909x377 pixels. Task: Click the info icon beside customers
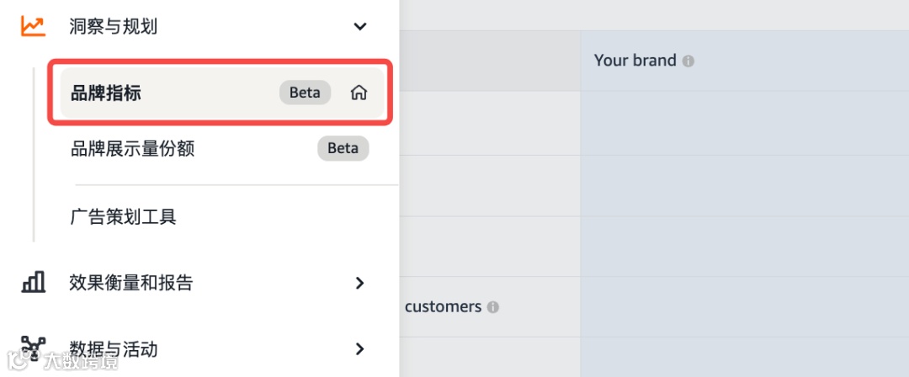coord(493,307)
